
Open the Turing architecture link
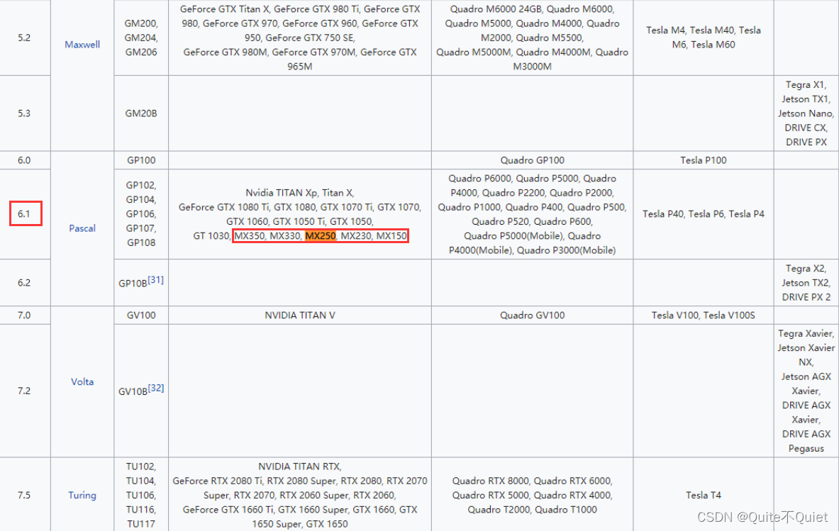[82, 495]
